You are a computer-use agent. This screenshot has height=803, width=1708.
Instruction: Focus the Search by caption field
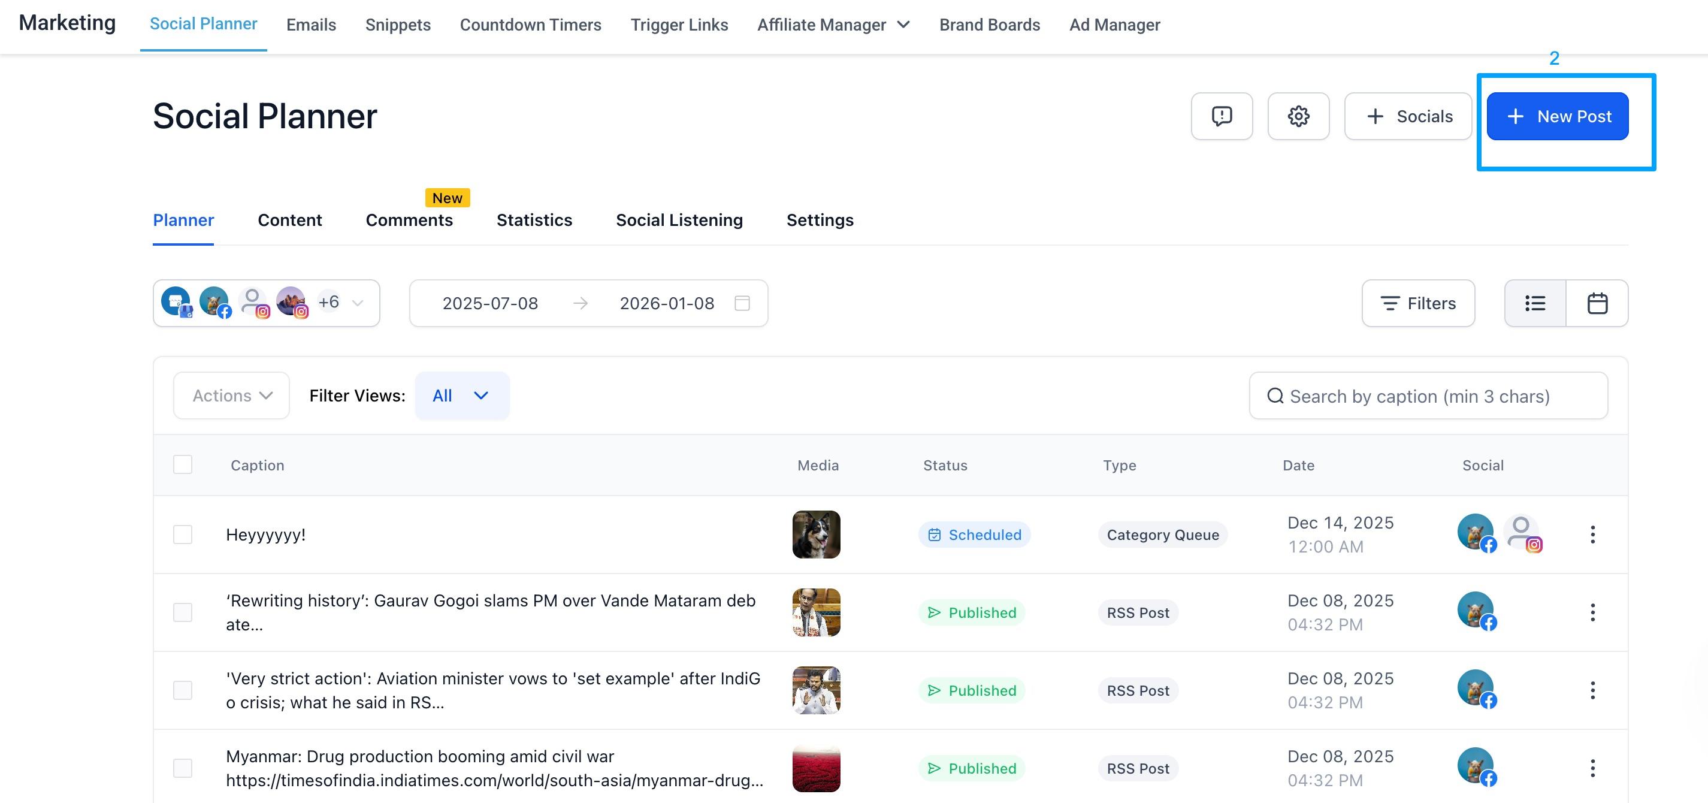[1428, 396]
